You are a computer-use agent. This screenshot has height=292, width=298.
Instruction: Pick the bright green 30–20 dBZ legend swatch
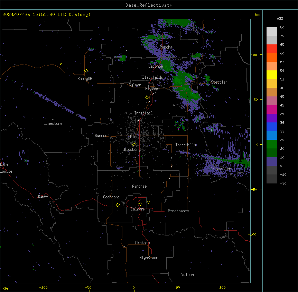(x=272, y=144)
